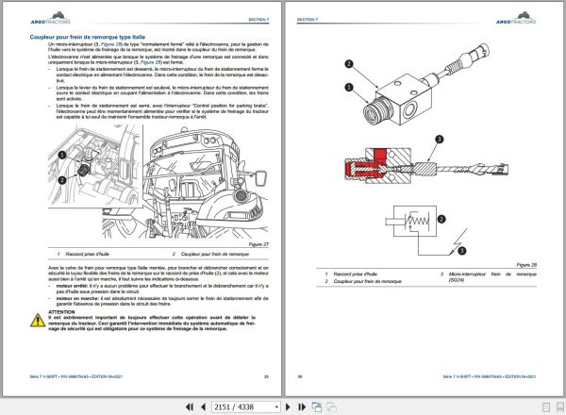
Task: Click the 'Figure 27' caption
Action: tap(258, 244)
